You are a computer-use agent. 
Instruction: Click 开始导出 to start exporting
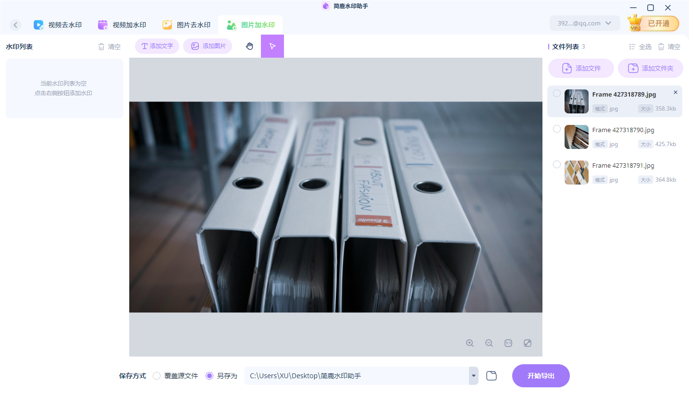pos(541,375)
